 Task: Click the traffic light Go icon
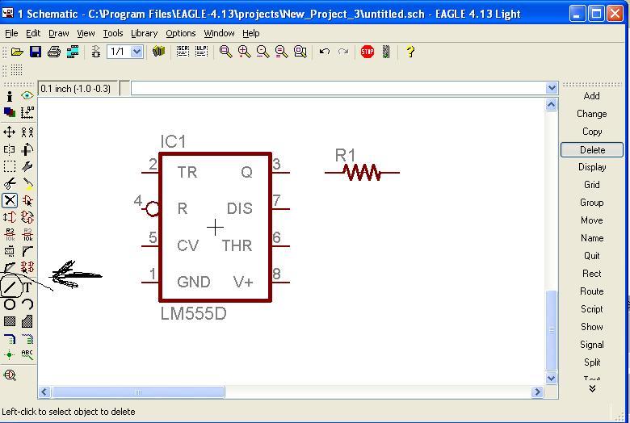[386, 52]
